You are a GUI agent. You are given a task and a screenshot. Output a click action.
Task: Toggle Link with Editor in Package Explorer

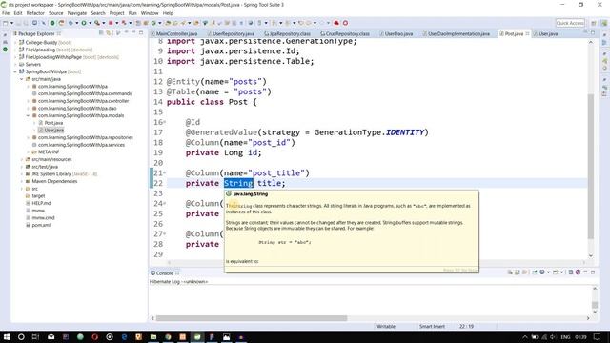coord(109,33)
